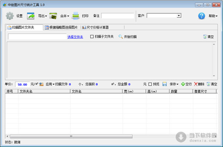
Task: Click the table scrollbar left arrow
Action: point(7,137)
